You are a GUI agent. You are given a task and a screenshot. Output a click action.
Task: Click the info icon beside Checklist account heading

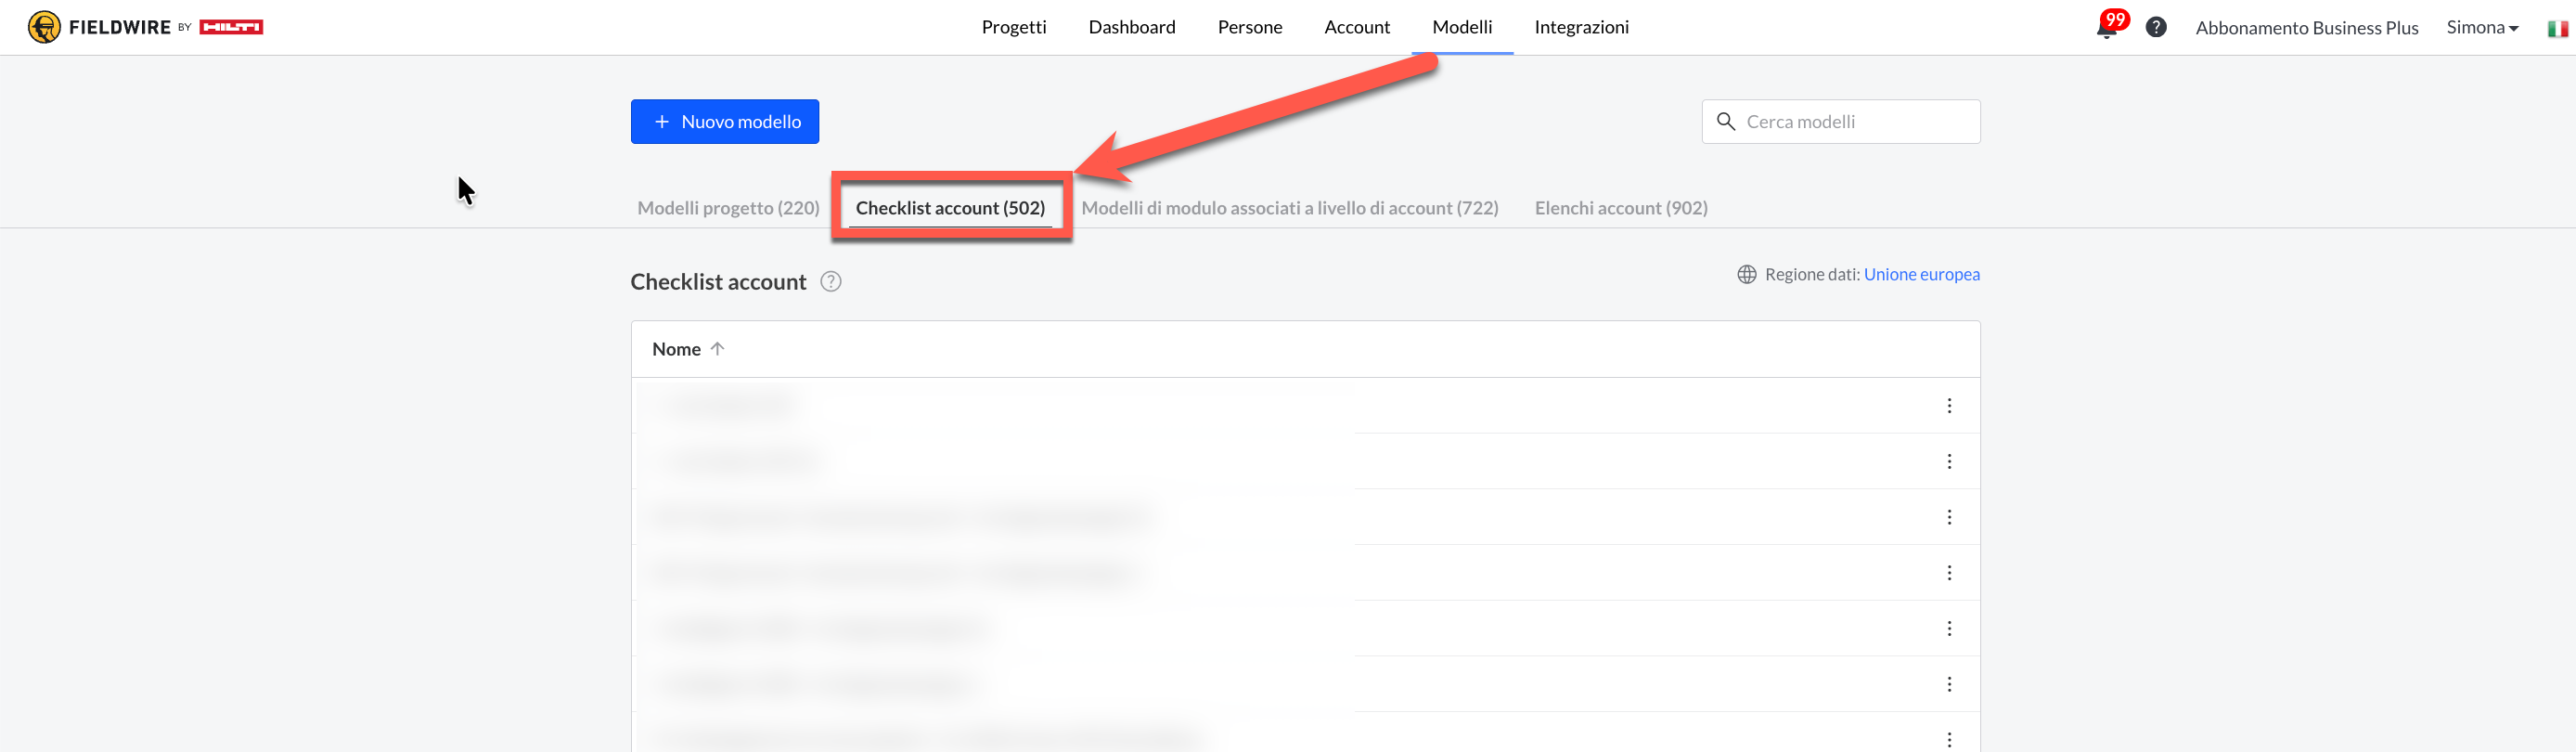(830, 282)
